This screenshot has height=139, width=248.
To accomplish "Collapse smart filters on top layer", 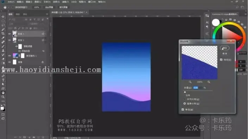I will click(45, 34).
